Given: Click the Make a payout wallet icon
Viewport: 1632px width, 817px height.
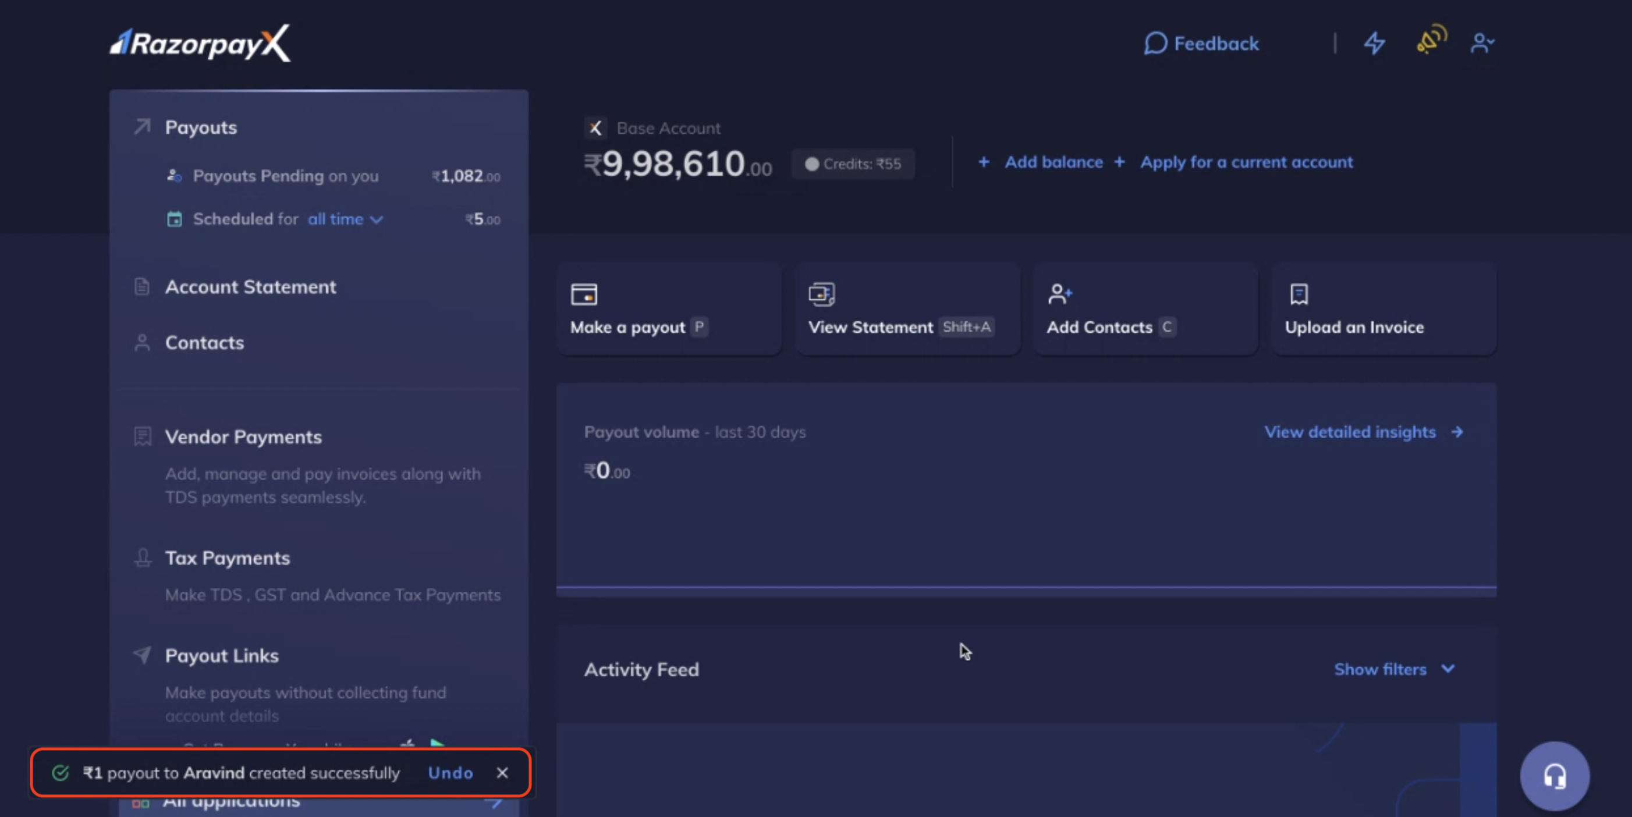Looking at the screenshot, I should [x=584, y=294].
